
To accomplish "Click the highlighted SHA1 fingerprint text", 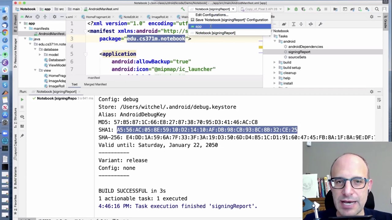I will (207, 130).
